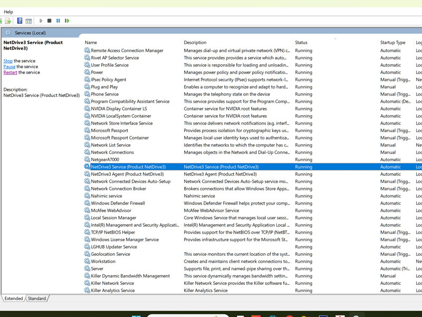
Task: Switch to the Extended tab
Action: tap(14, 299)
